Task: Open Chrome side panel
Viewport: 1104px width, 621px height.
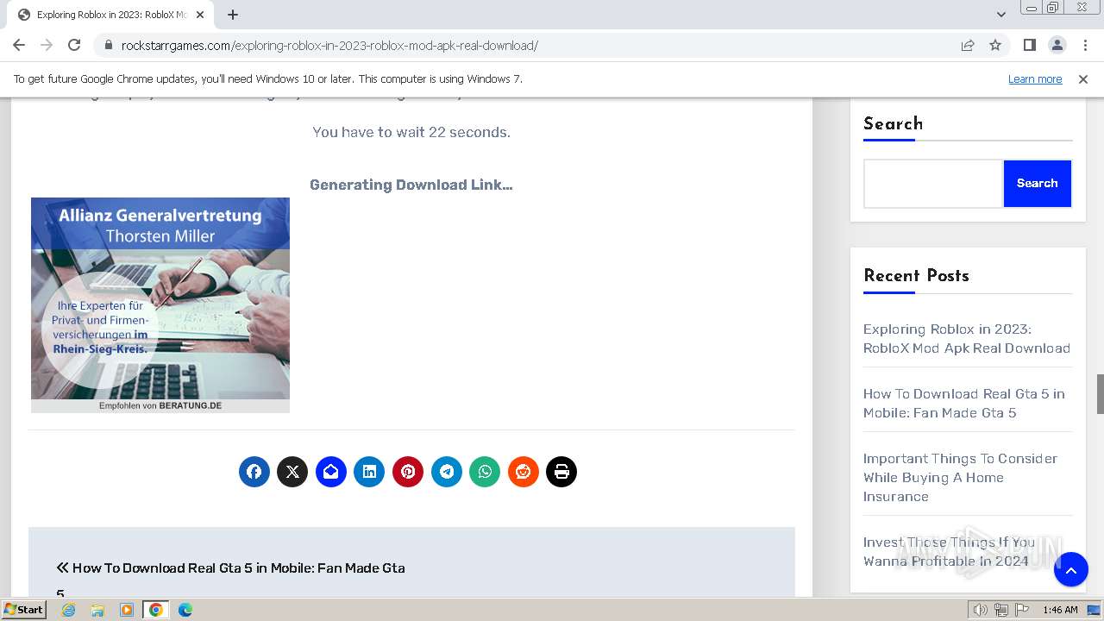Action: point(1029,45)
